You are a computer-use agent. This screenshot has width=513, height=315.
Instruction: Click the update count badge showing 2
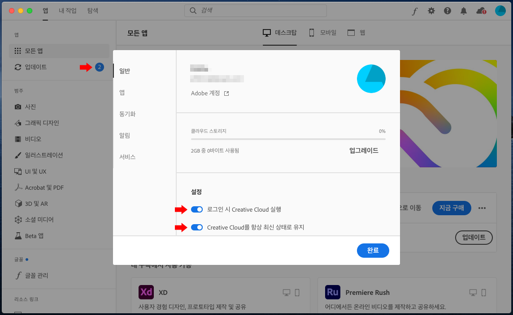[x=100, y=67]
